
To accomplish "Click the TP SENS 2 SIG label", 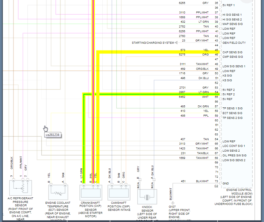I will [x=233, y=118].
